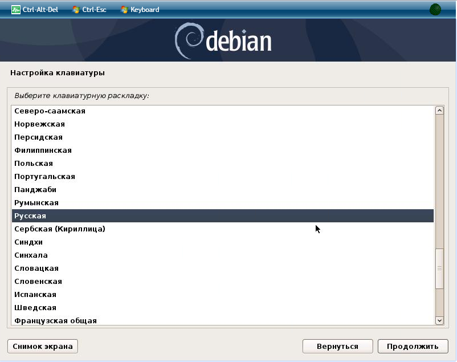
Task: Click the keyboard list scrollbar thumb
Action: point(439,269)
